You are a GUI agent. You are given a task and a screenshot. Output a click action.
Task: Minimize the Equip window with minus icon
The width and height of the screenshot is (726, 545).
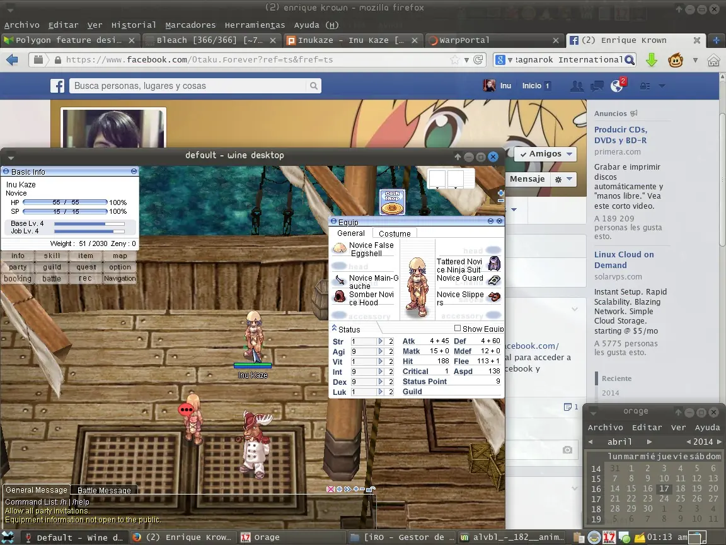[491, 221]
